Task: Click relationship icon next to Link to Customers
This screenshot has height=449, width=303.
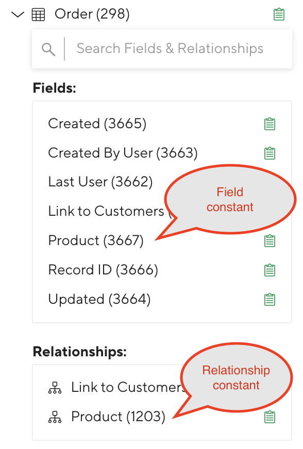Action: (x=55, y=388)
